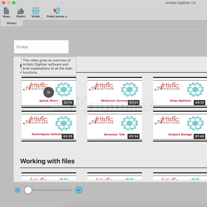
Task: Click the red close window button
Action: 4,3
